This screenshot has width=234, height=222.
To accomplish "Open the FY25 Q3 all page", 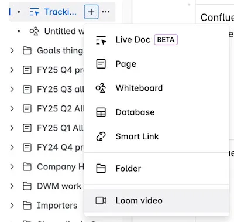I will 60,89.
